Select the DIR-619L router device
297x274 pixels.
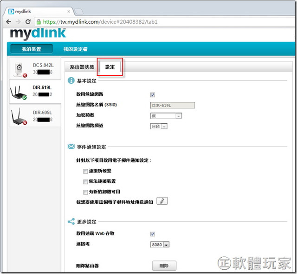pos(35,92)
